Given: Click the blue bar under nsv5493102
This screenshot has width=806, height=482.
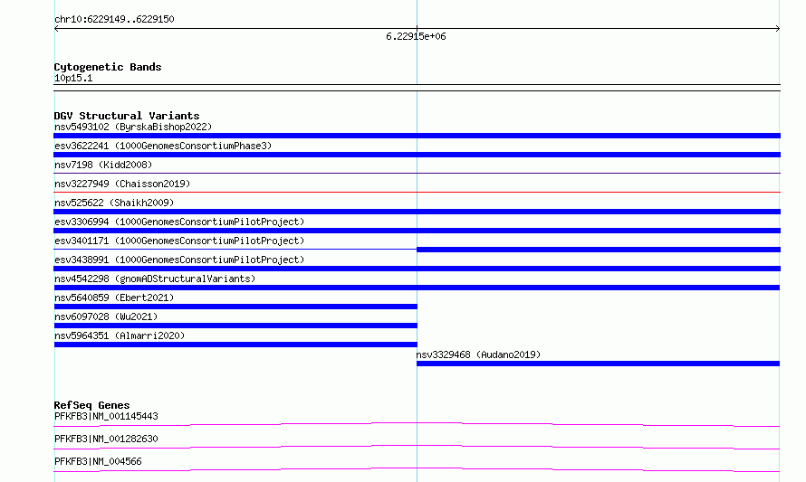Looking at the screenshot, I should (417, 136).
